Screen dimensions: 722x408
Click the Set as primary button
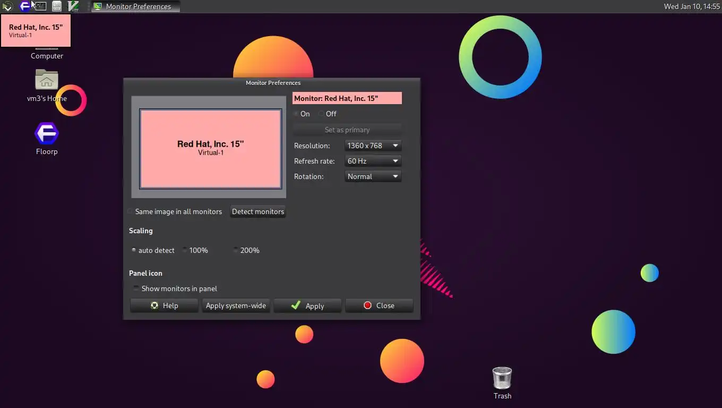tap(347, 130)
